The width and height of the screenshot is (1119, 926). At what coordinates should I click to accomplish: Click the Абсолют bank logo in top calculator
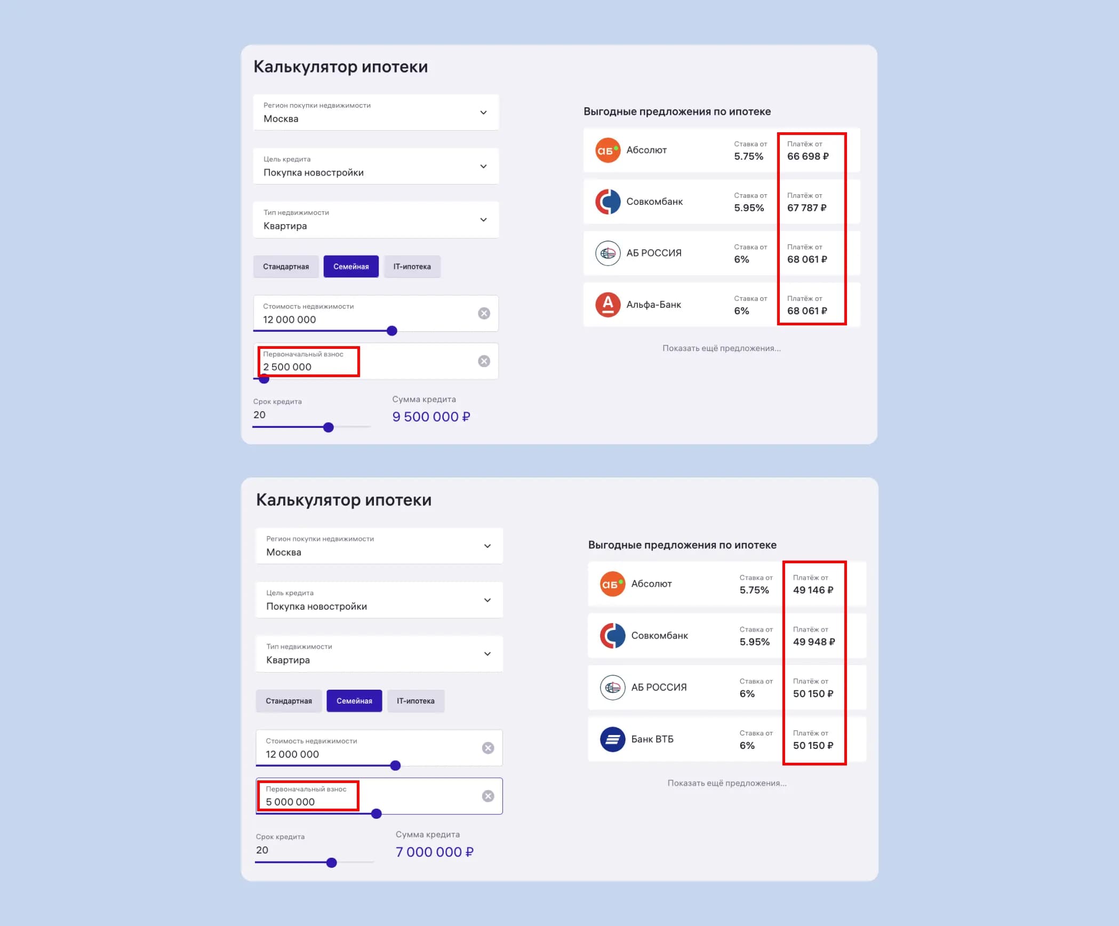pos(608,150)
